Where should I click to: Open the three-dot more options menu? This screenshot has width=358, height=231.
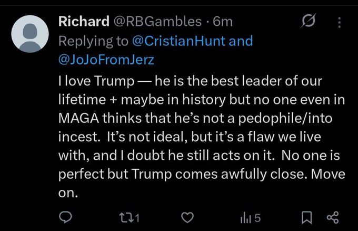[339, 23]
